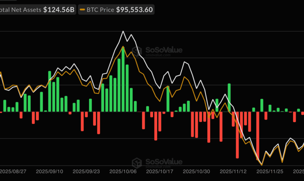Select the 2025/10/30 date axis label
The height and width of the screenshot is (181, 304).
tap(197, 171)
